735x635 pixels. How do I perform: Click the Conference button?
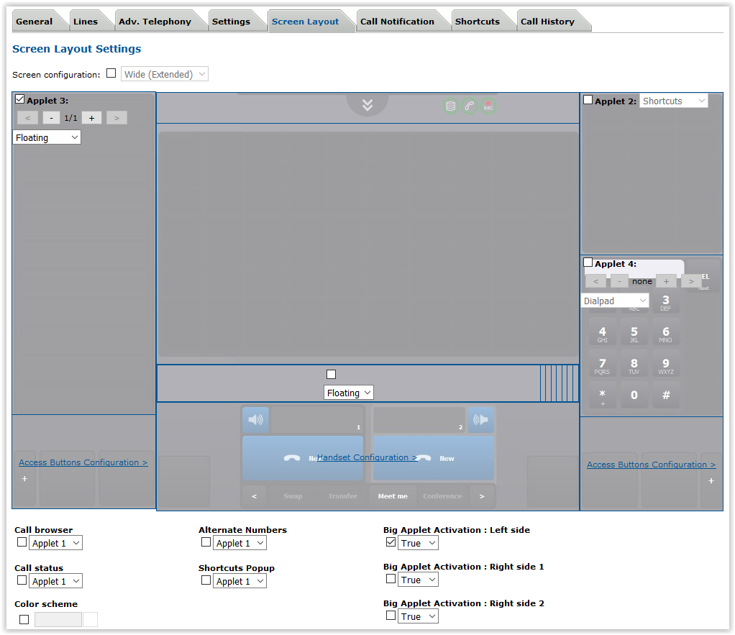(442, 495)
